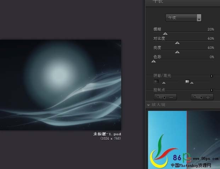
Task: Open the 午夜 preset dropdown
Action: [184, 18]
